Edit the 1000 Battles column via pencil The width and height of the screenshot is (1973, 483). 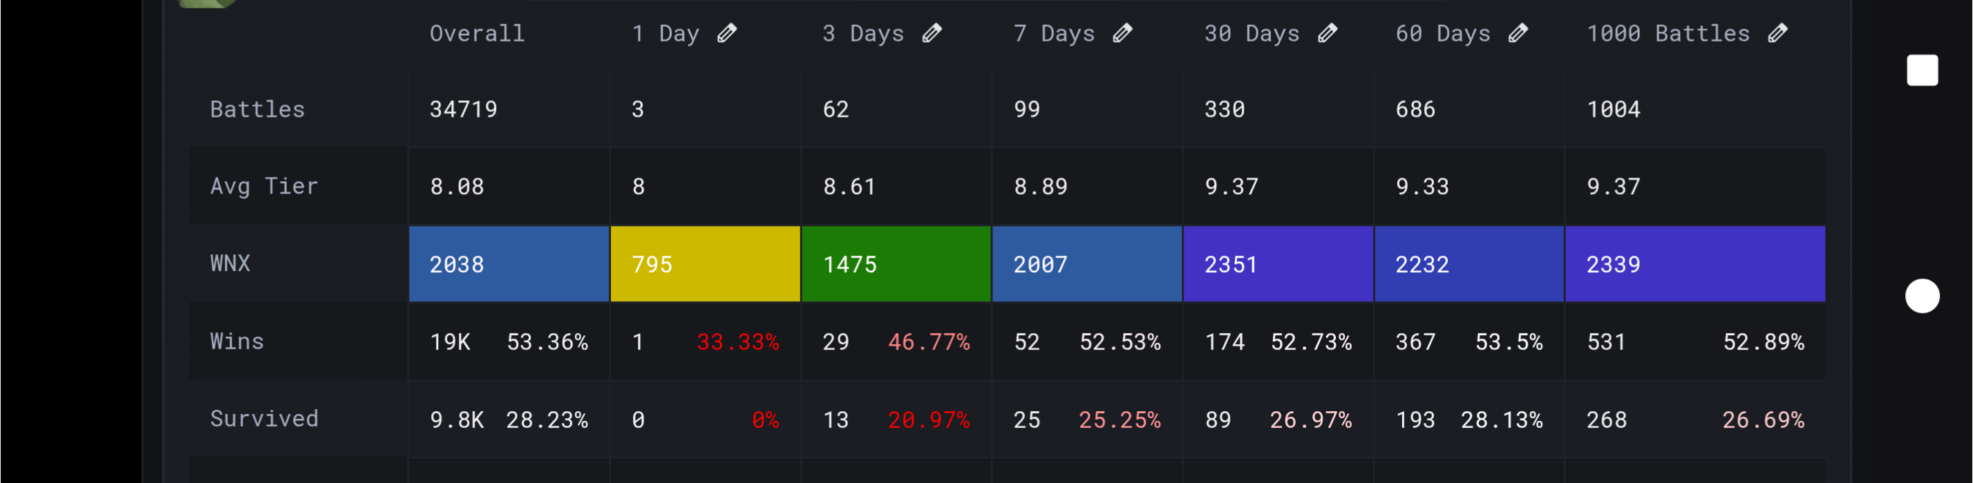point(1777,33)
